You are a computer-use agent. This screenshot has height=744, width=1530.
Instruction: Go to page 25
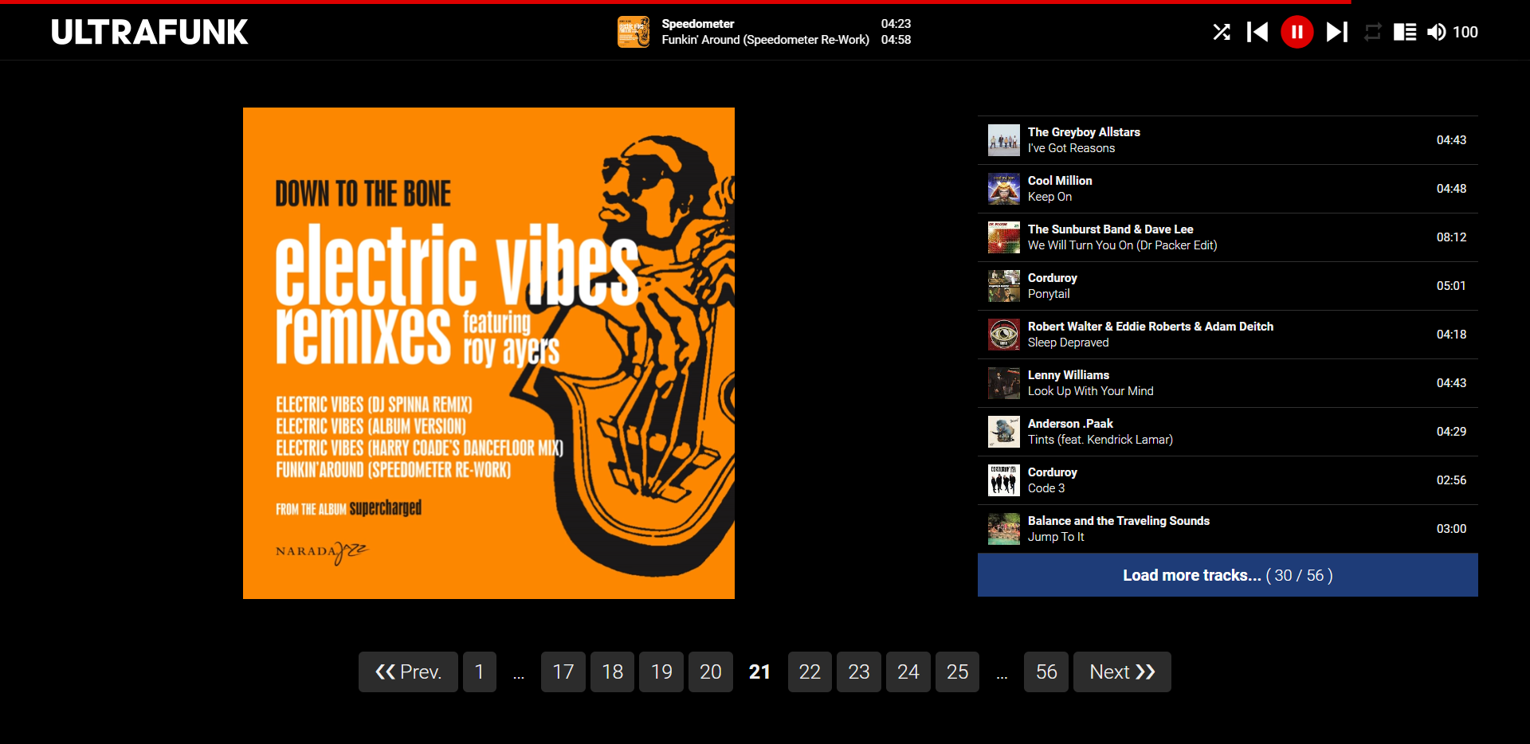(x=957, y=672)
